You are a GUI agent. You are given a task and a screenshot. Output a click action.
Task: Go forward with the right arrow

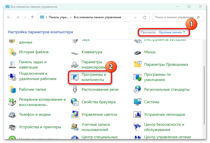click(18, 17)
